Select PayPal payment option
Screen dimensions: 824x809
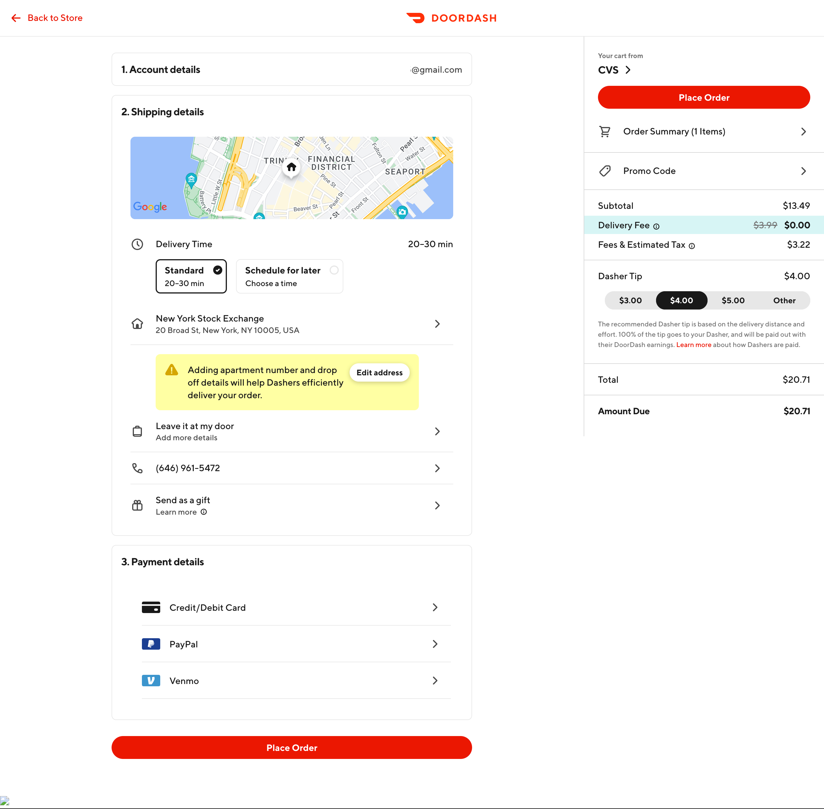click(296, 644)
